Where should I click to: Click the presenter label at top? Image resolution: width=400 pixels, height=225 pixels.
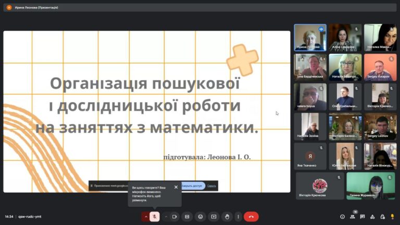point(36,8)
